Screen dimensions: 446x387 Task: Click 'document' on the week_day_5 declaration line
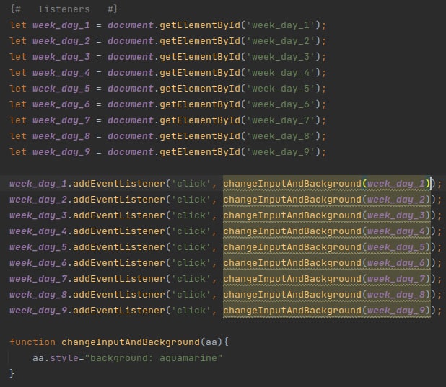131,89
